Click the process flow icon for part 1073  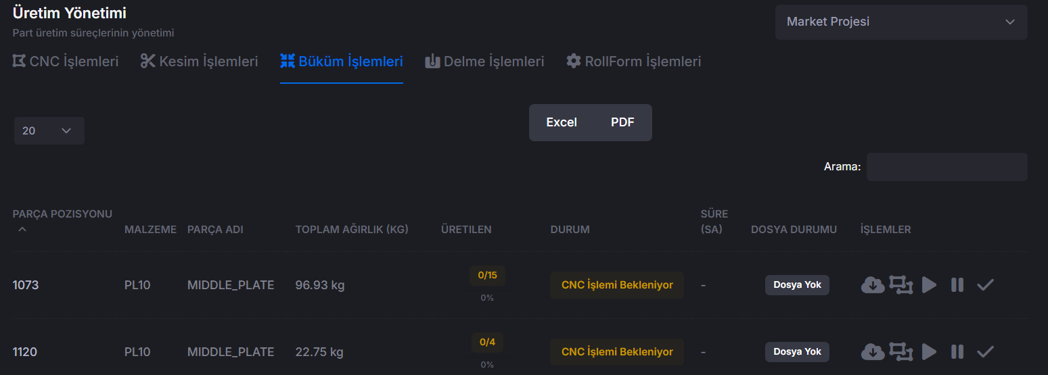click(901, 285)
